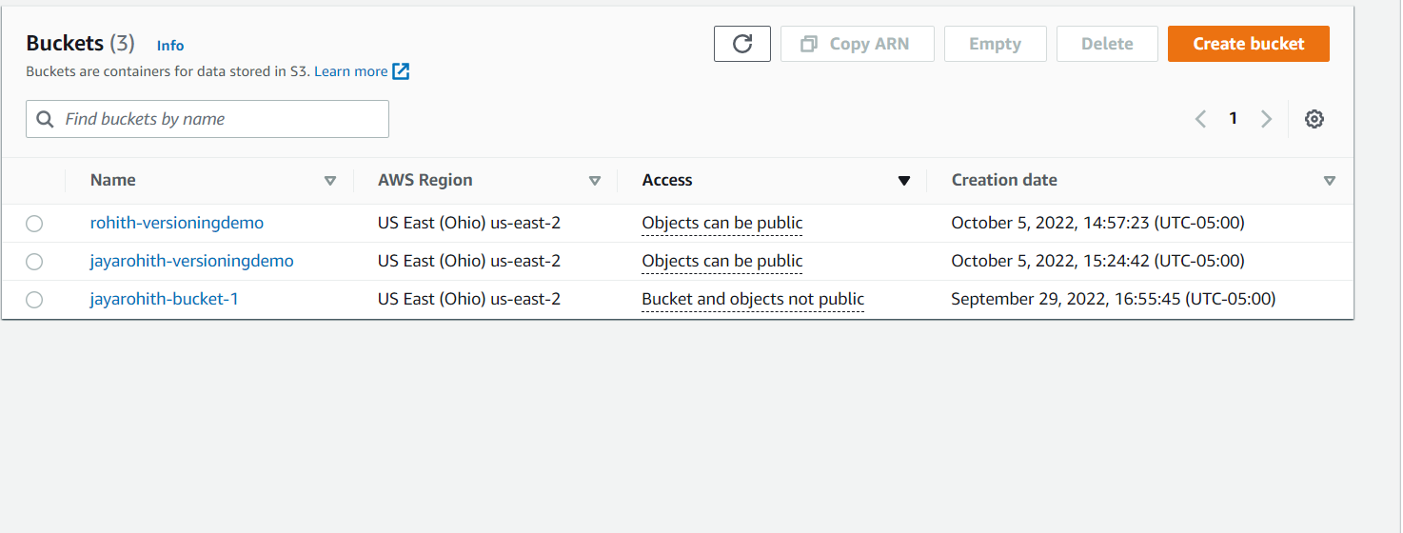
Task: Click the AWS Region column header
Action: click(x=425, y=180)
